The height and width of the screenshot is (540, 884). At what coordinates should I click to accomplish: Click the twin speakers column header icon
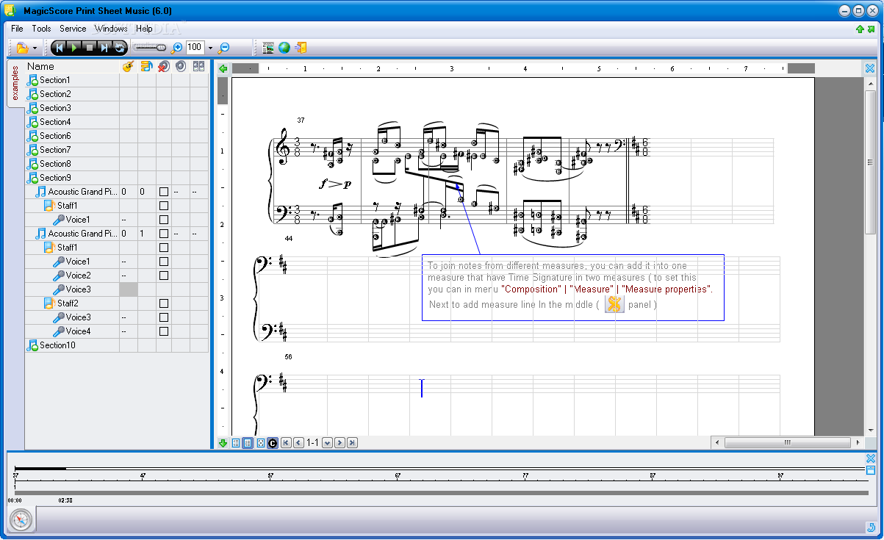coord(198,66)
